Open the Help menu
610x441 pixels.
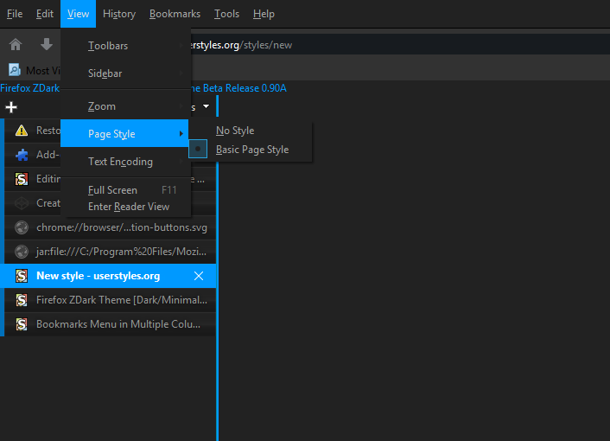[264, 14]
